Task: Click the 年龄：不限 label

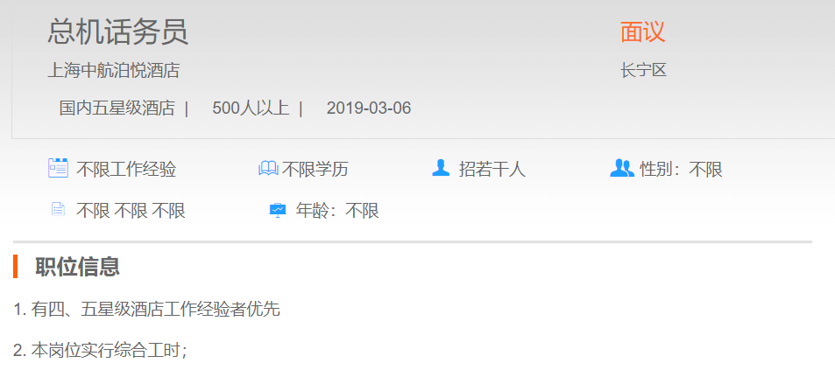Action: [337, 211]
